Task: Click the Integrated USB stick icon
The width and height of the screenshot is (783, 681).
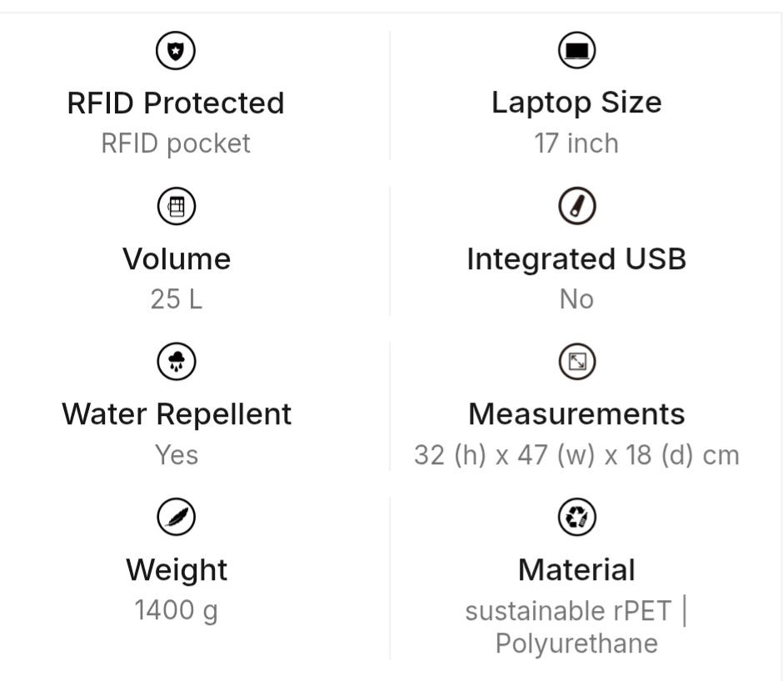Action: (576, 206)
